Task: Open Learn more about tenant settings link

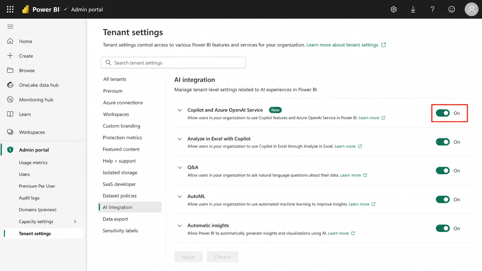Action: click(342, 45)
